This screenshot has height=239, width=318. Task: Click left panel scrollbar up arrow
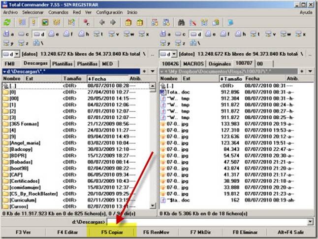pyautogui.click(x=153, y=85)
